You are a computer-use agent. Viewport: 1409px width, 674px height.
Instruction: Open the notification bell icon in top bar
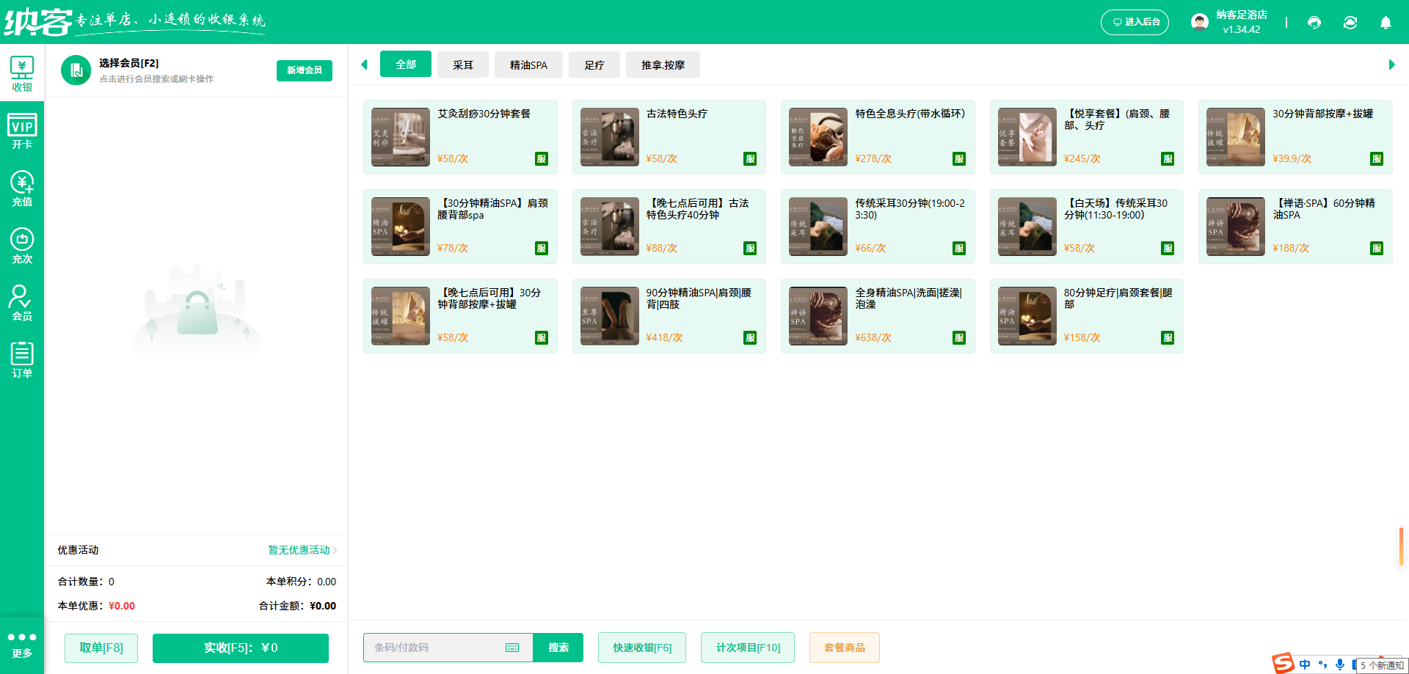coord(1386,23)
